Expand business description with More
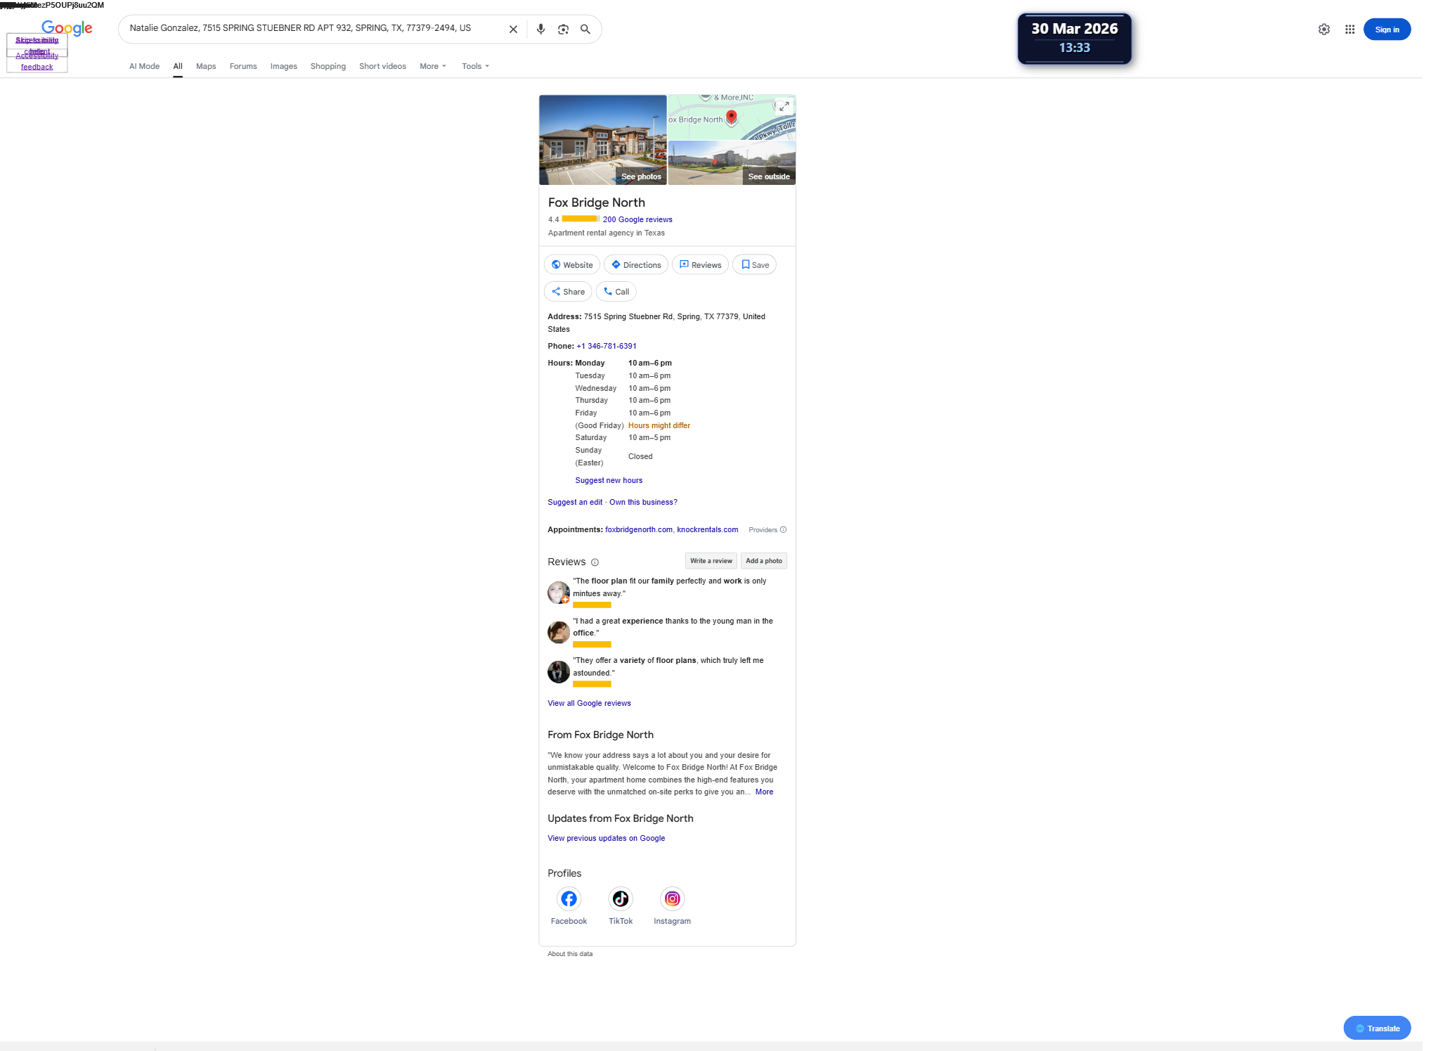1431x1051 pixels. [x=764, y=792]
